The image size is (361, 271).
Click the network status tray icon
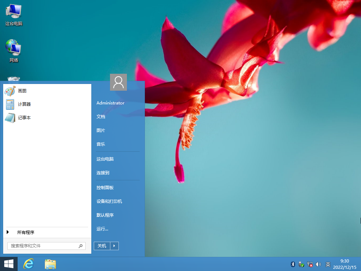coord(310,264)
